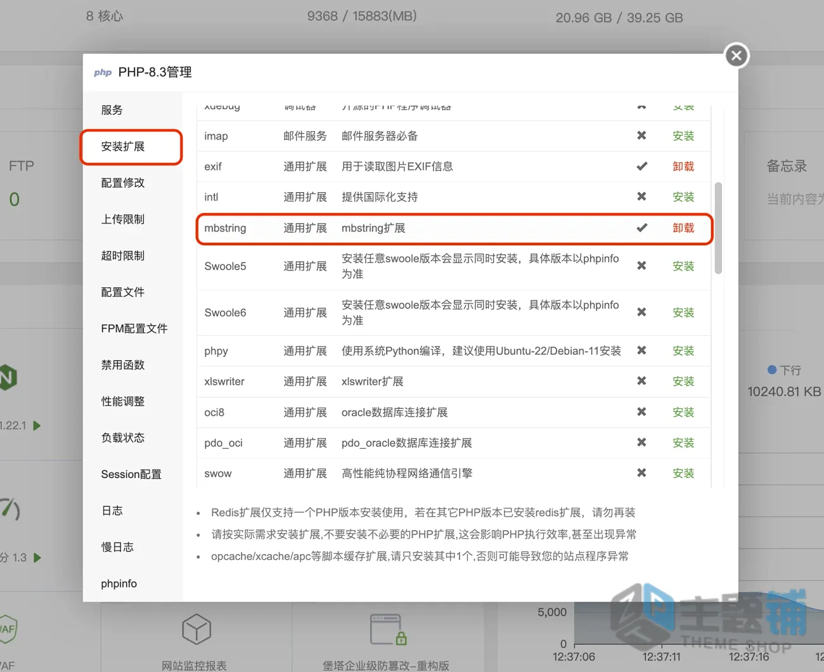824x672 pixels.
Task: Click the intl not-installed cross icon
Action: pyautogui.click(x=641, y=197)
